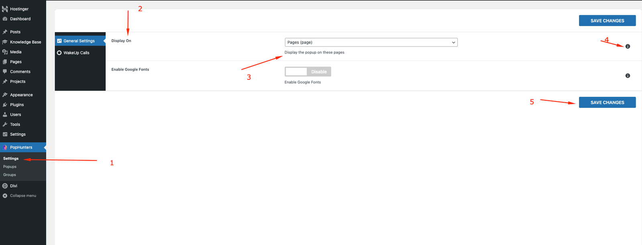Switch to the WakeUp Calls tab
Viewport: 642px width, 245px height.
(76, 53)
